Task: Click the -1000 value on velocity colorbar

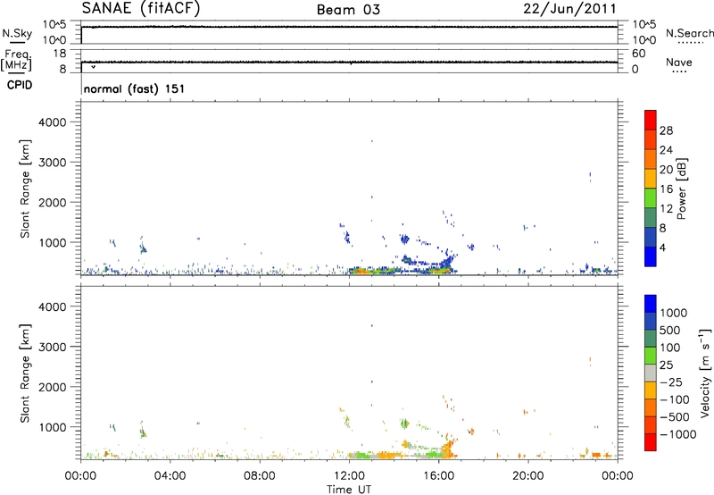Action: coord(677,434)
